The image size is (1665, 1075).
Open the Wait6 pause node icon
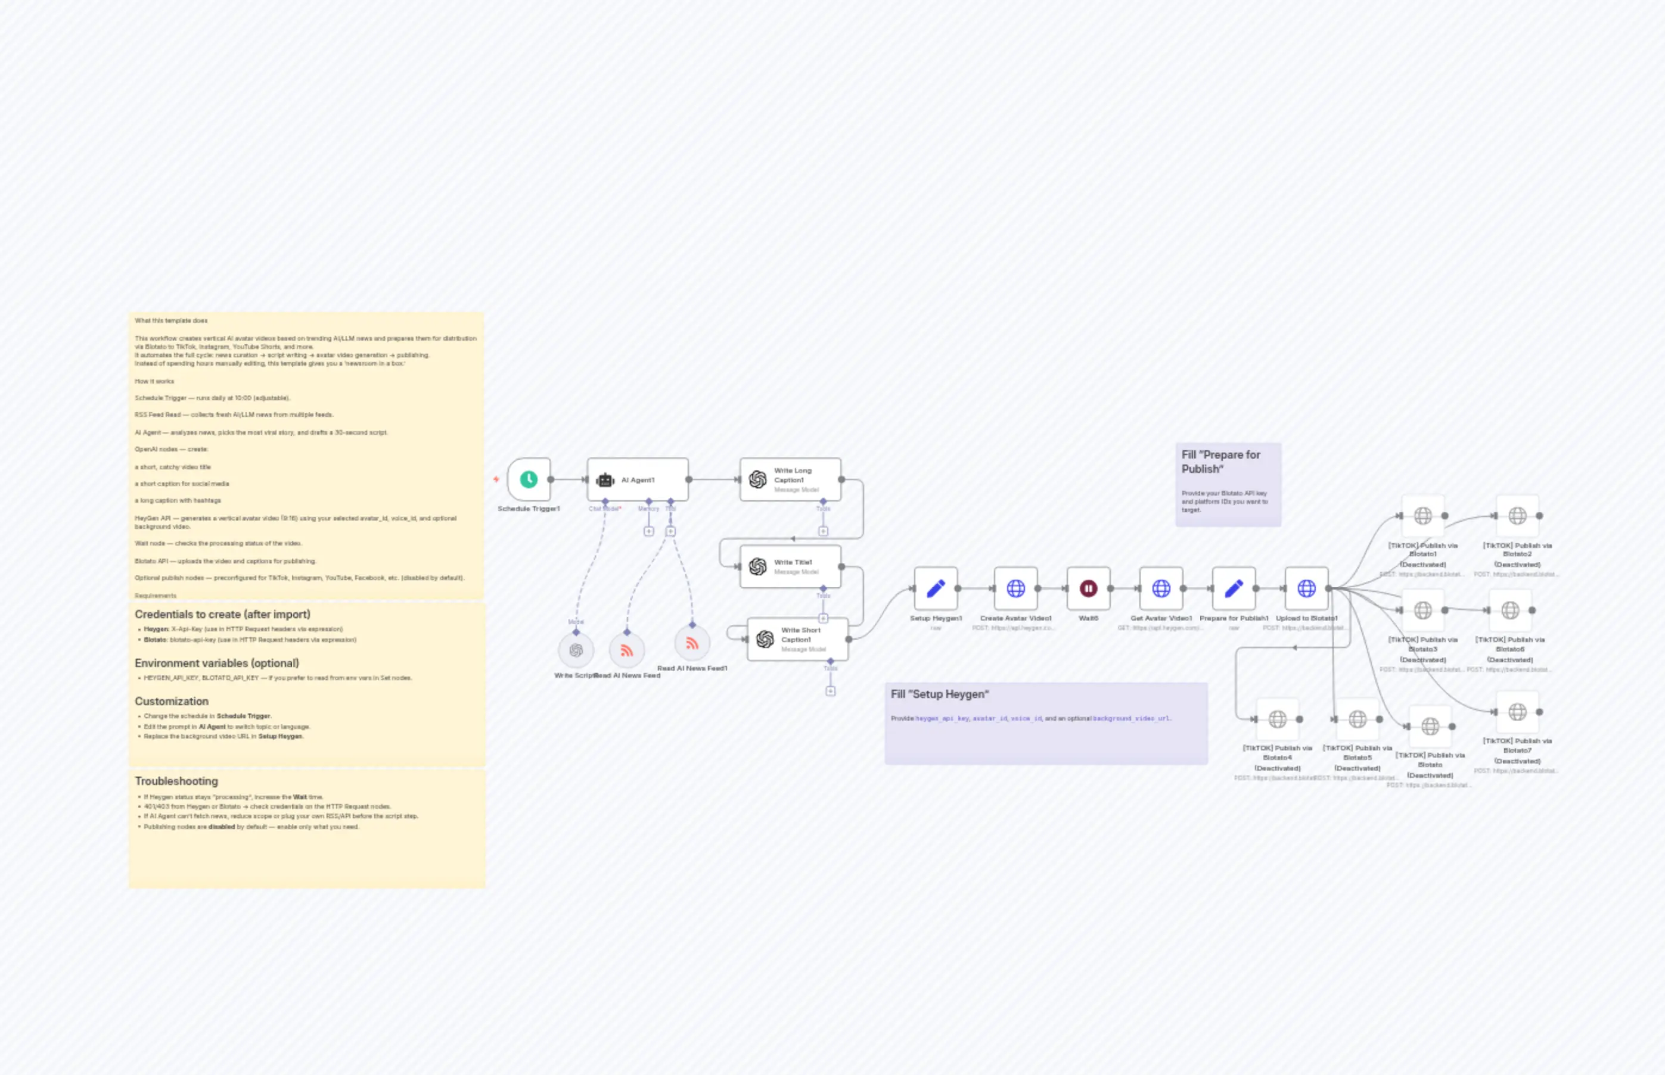(x=1088, y=588)
